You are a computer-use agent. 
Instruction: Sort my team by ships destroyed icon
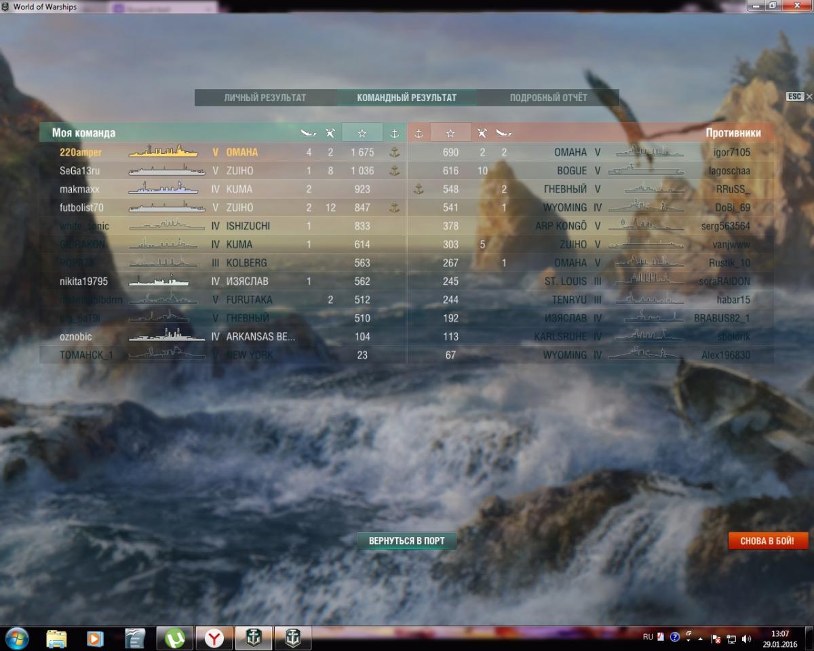[309, 133]
